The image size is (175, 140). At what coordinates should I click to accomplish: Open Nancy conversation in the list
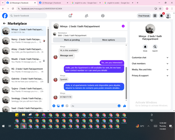coord(24,41)
